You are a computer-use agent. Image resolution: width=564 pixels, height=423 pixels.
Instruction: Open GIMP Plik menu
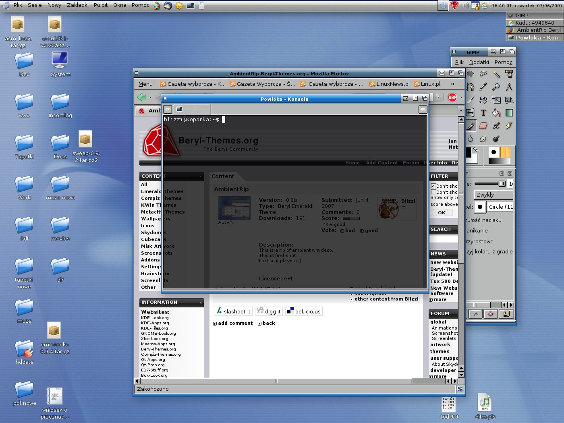pyautogui.click(x=459, y=62)
